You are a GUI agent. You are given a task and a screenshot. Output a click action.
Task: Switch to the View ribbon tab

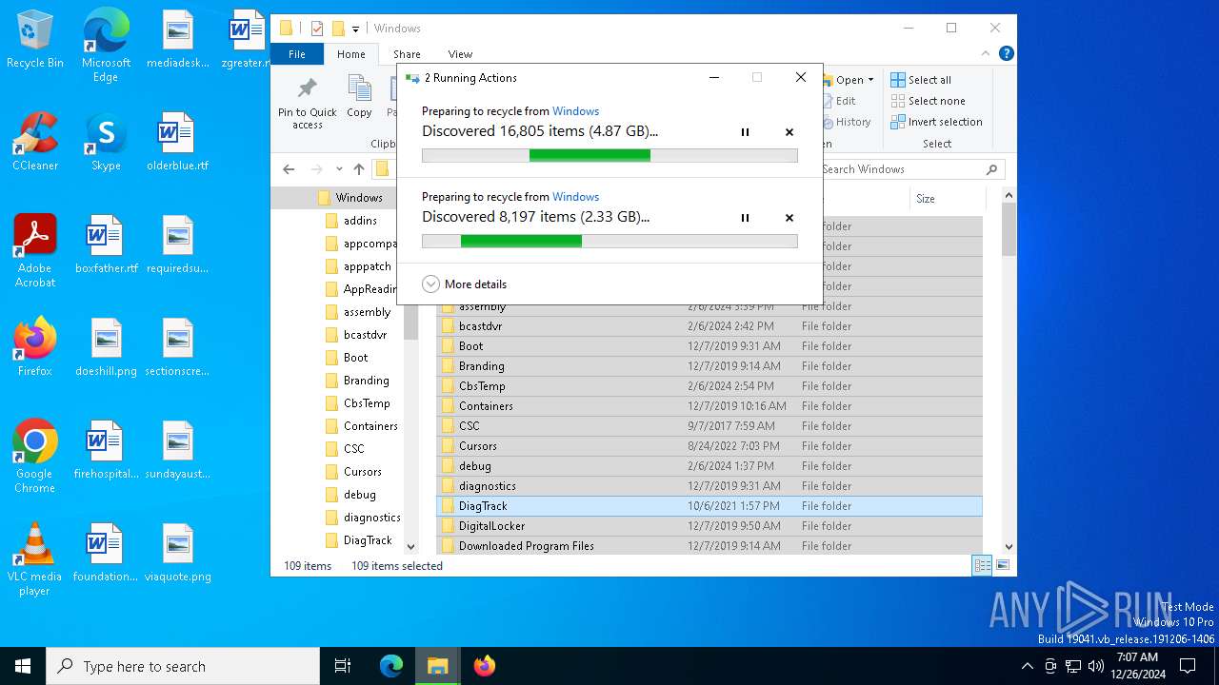[x=460, y=54]
